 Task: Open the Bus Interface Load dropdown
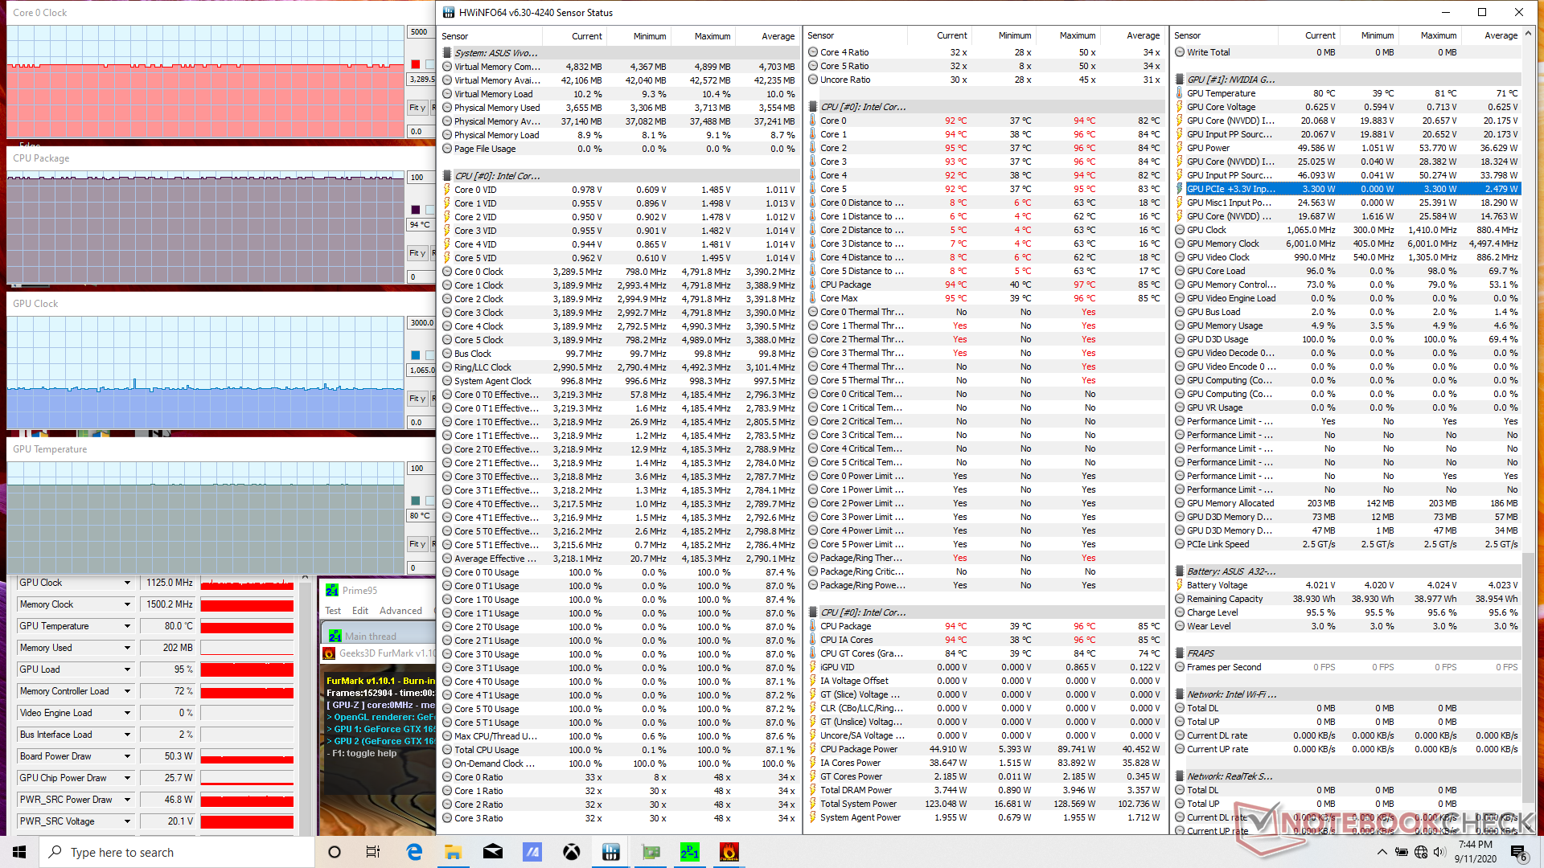(x=127, y=735)
